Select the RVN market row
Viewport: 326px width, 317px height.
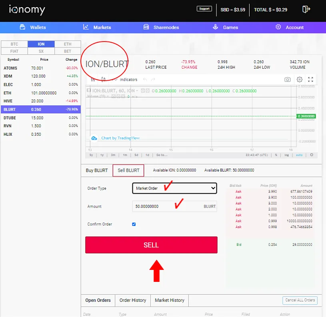pyautogui.click(x=41, y=126)
